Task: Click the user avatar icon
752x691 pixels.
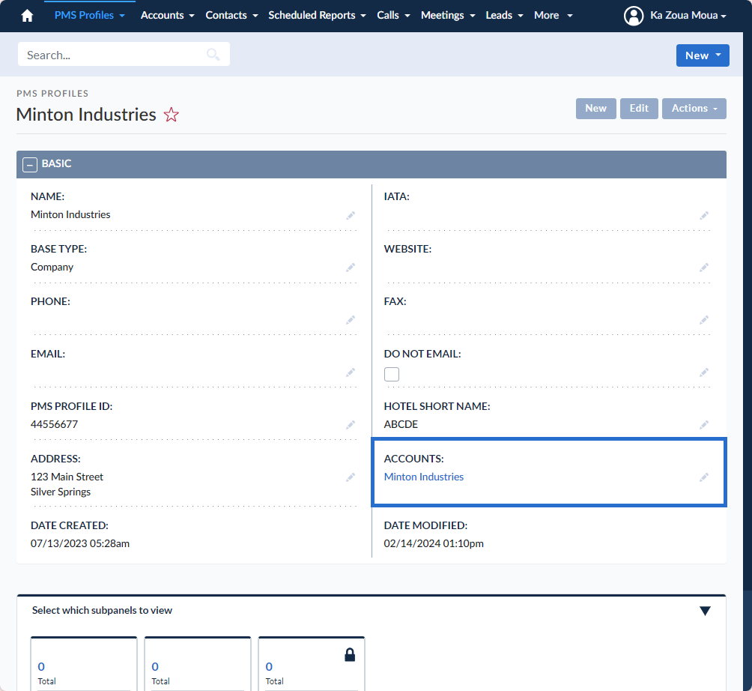Action: [x=634, y=16]
